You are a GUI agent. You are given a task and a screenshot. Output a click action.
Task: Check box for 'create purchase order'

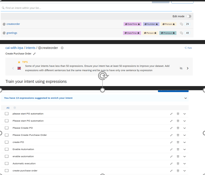[x=7, y=170]
